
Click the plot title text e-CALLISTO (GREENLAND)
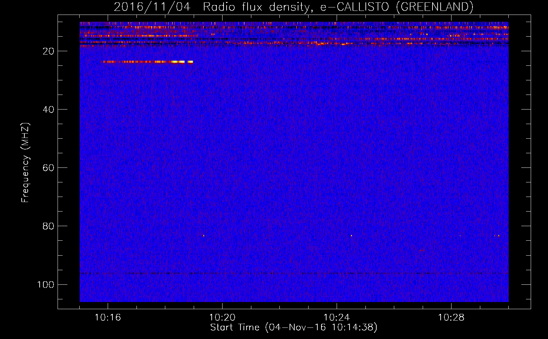(397, 7)
